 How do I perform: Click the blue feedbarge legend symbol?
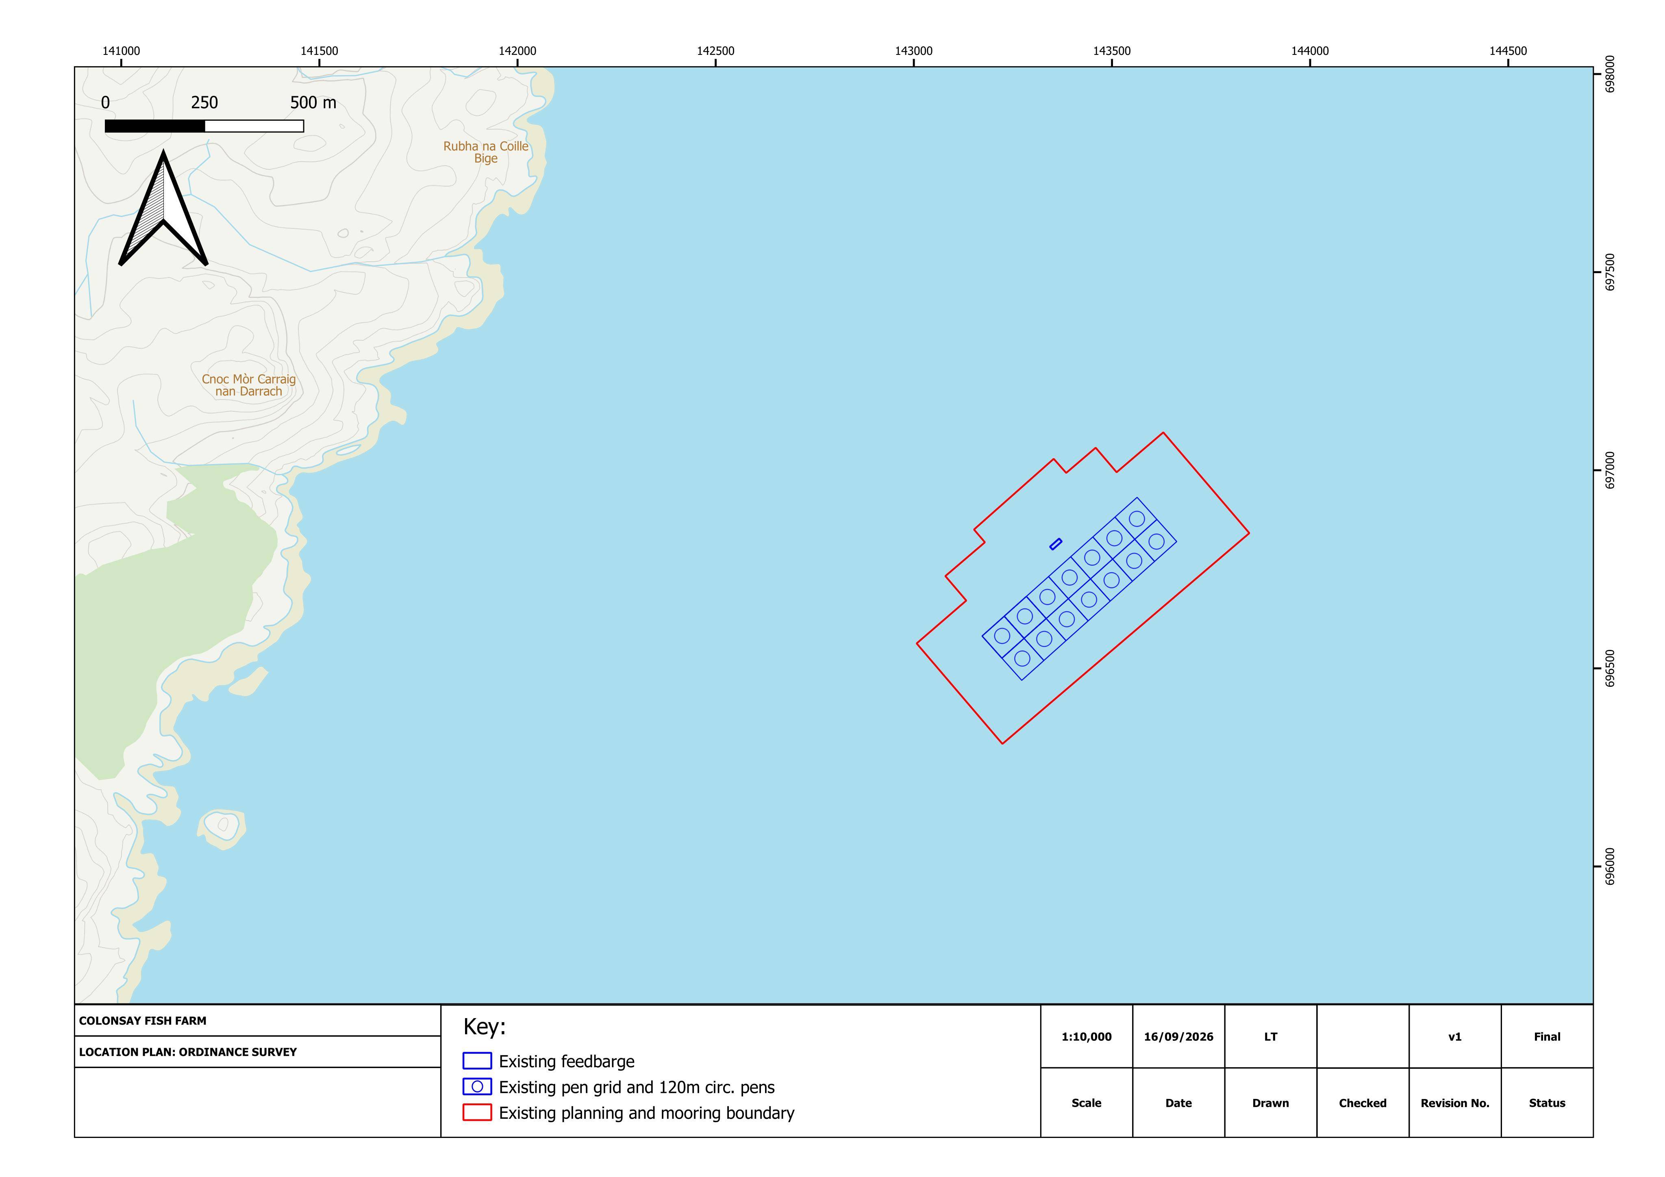click(x=477, y=1061)
